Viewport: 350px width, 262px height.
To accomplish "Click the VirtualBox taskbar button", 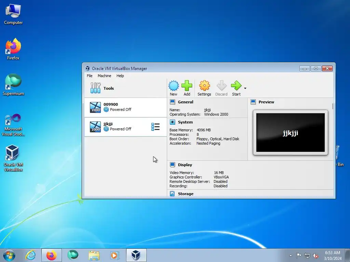I will 136,255.
